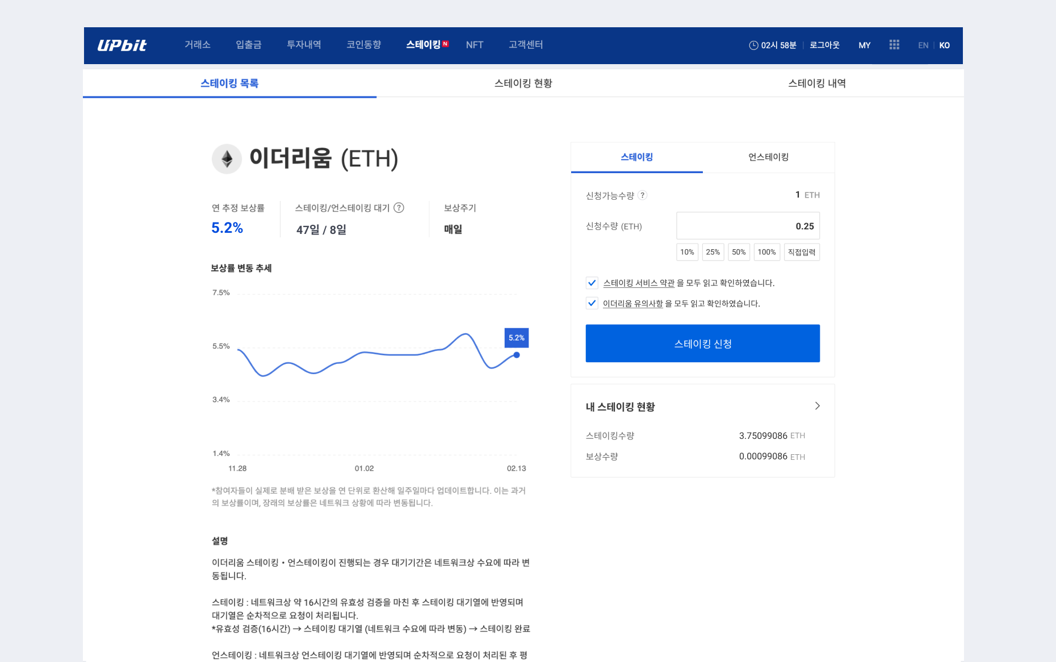Viewport: 1056px width, 662px height.
Task: Click the N badge next to 스테이킹
Action: point(445,44)
